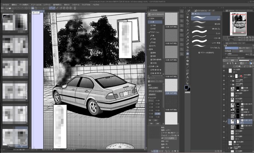Image resolution: width=254 pixels, height=153 pixels.
Task: Toggle the トーン化設定 checkbox
Action: pyautogui.click(x=162, y=138)
